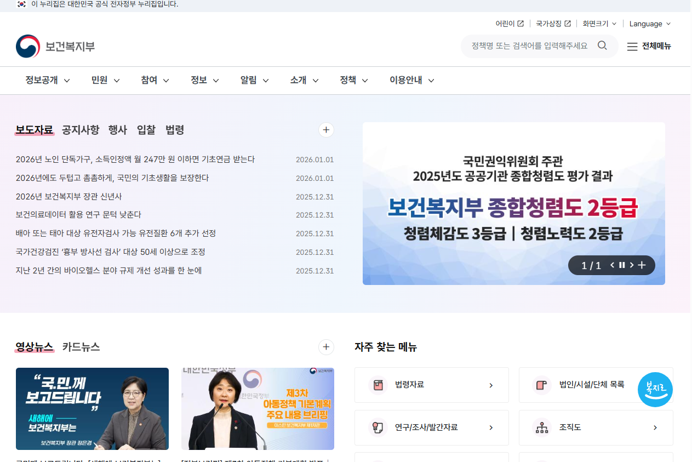Screen dimensions: 692x462
Task: Click the 보건복지부 logo
Action: click(55, 45)
